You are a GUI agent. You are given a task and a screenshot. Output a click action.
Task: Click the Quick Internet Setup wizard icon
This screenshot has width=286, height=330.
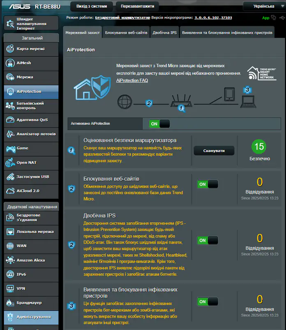[10, 23]
